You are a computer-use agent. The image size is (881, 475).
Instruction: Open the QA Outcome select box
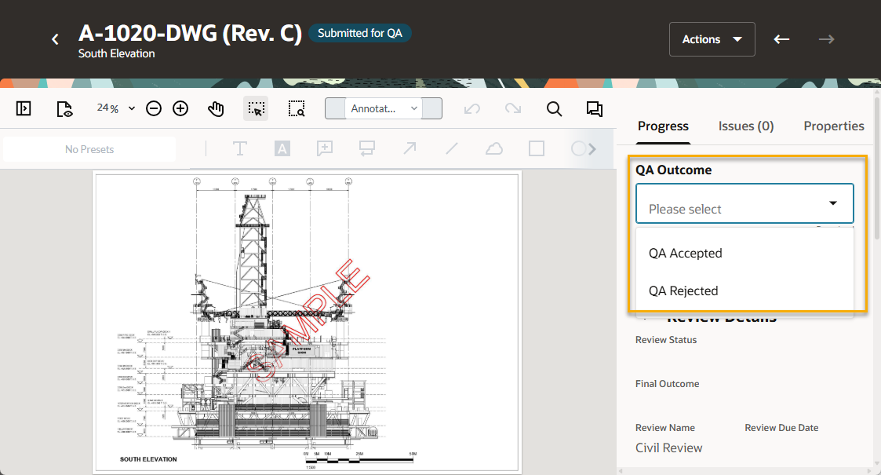point(744,204)
